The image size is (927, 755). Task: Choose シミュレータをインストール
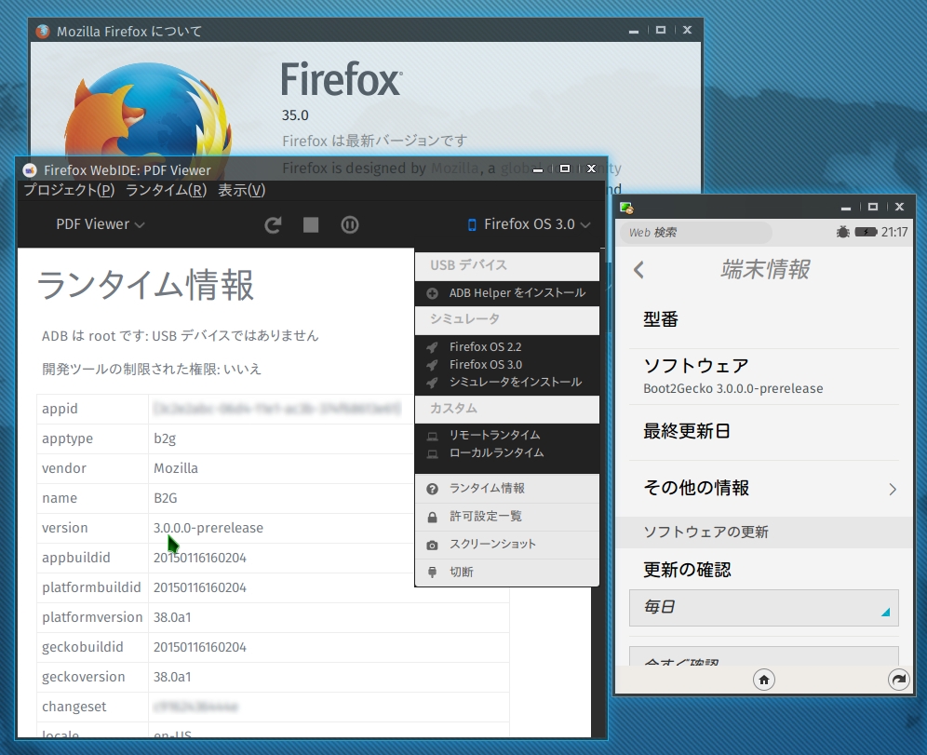coord(516,382)
